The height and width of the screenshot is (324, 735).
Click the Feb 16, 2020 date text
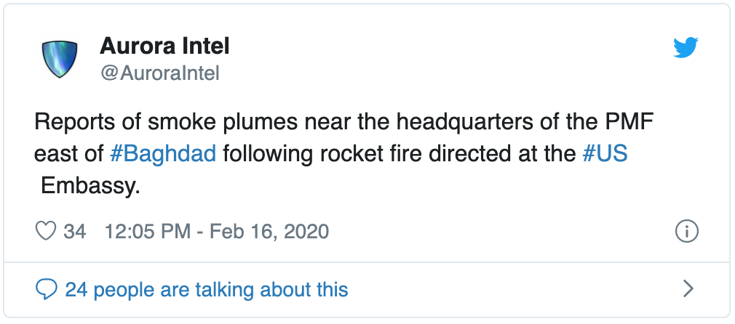[x=269, y=232]
